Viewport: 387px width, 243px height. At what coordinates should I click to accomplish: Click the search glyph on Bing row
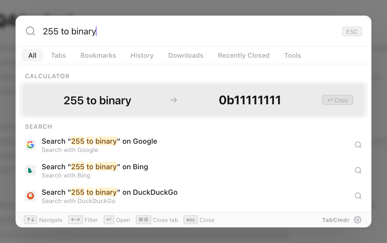358,170
